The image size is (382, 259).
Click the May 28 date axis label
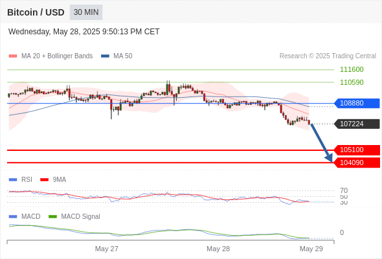218,249
